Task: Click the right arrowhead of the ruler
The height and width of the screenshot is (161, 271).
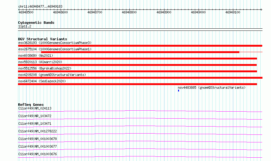Action: click(261, 9)
